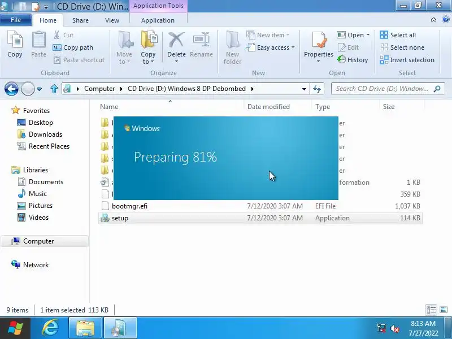Click Copy path in Clipboard group
The height and width of the screenshot is (339, 452).
(x=73, y=47)
